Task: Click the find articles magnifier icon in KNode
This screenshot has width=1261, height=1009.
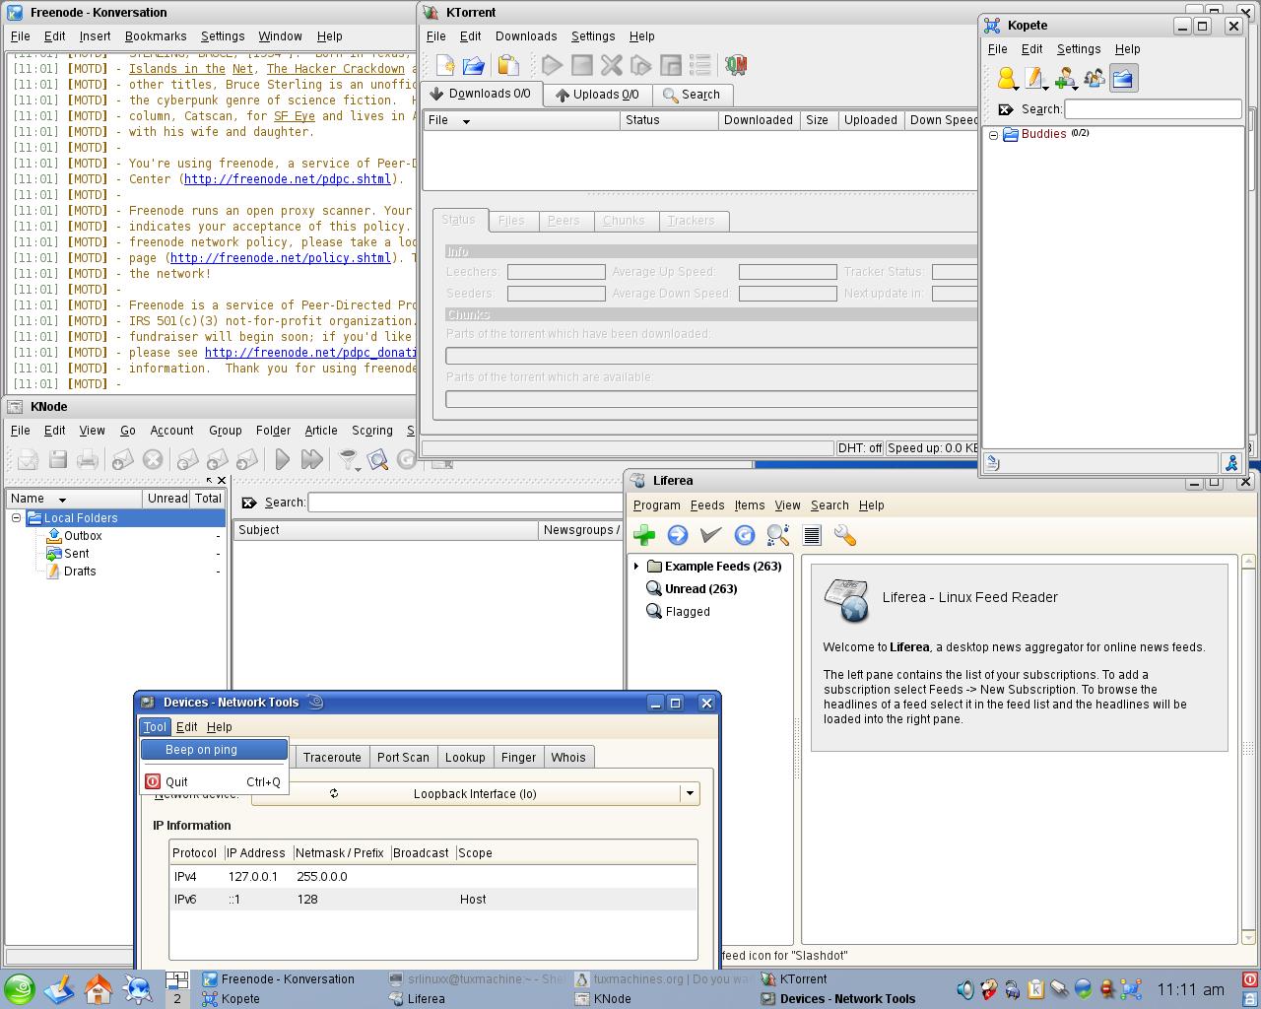Action: 377,459
